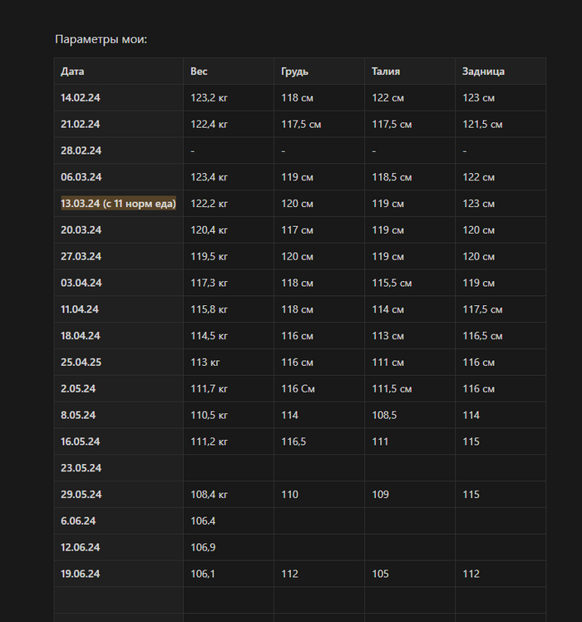Select the "106,1" weight cell

203,574
